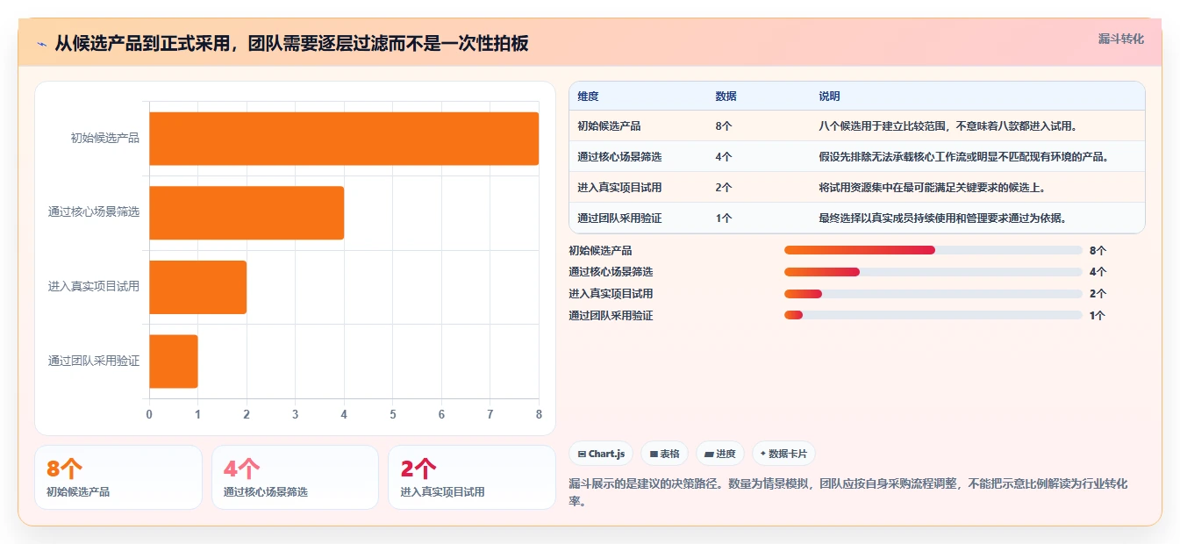The image size is (1180, 544).
Task: Click chart y-axis label 通过团队采用验证
Action: tap(94, 361)
